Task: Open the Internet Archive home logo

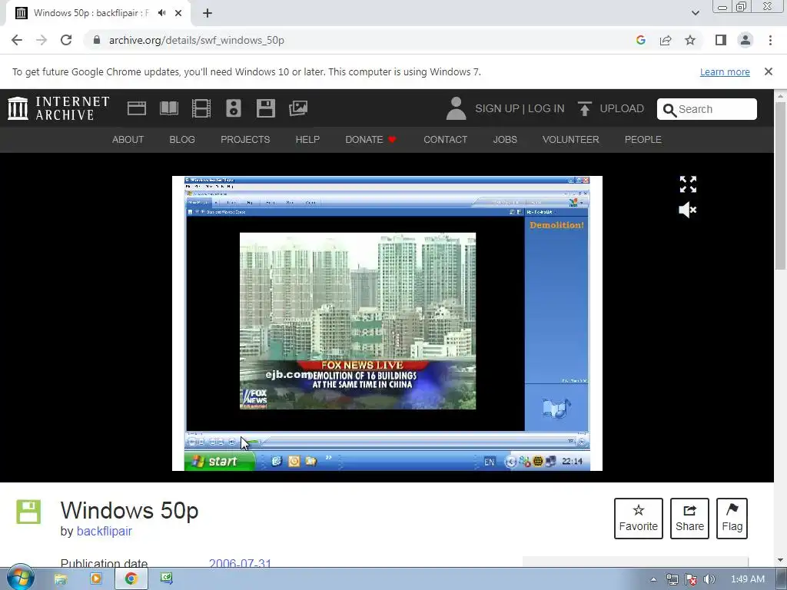Action: [58, 108]
